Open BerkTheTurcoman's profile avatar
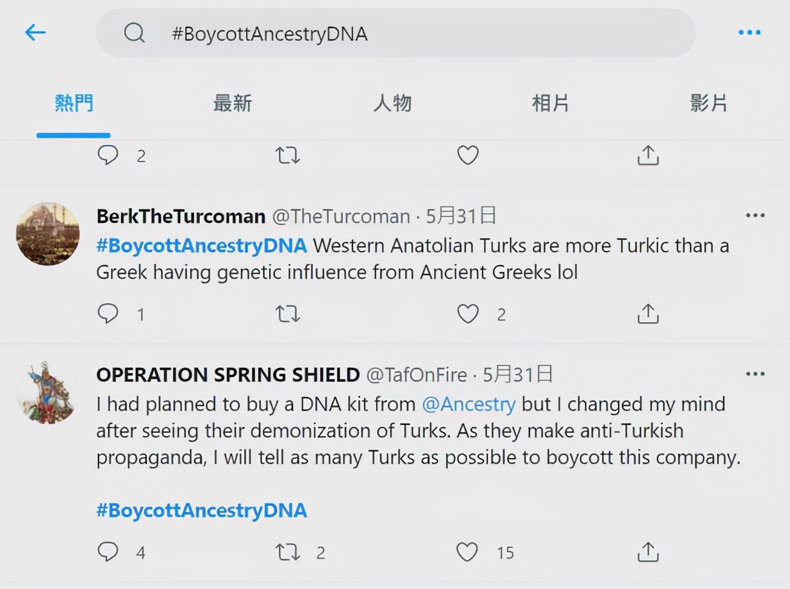 [47, 234]
